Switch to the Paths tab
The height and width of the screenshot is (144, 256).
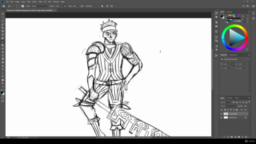click(237, 98)
